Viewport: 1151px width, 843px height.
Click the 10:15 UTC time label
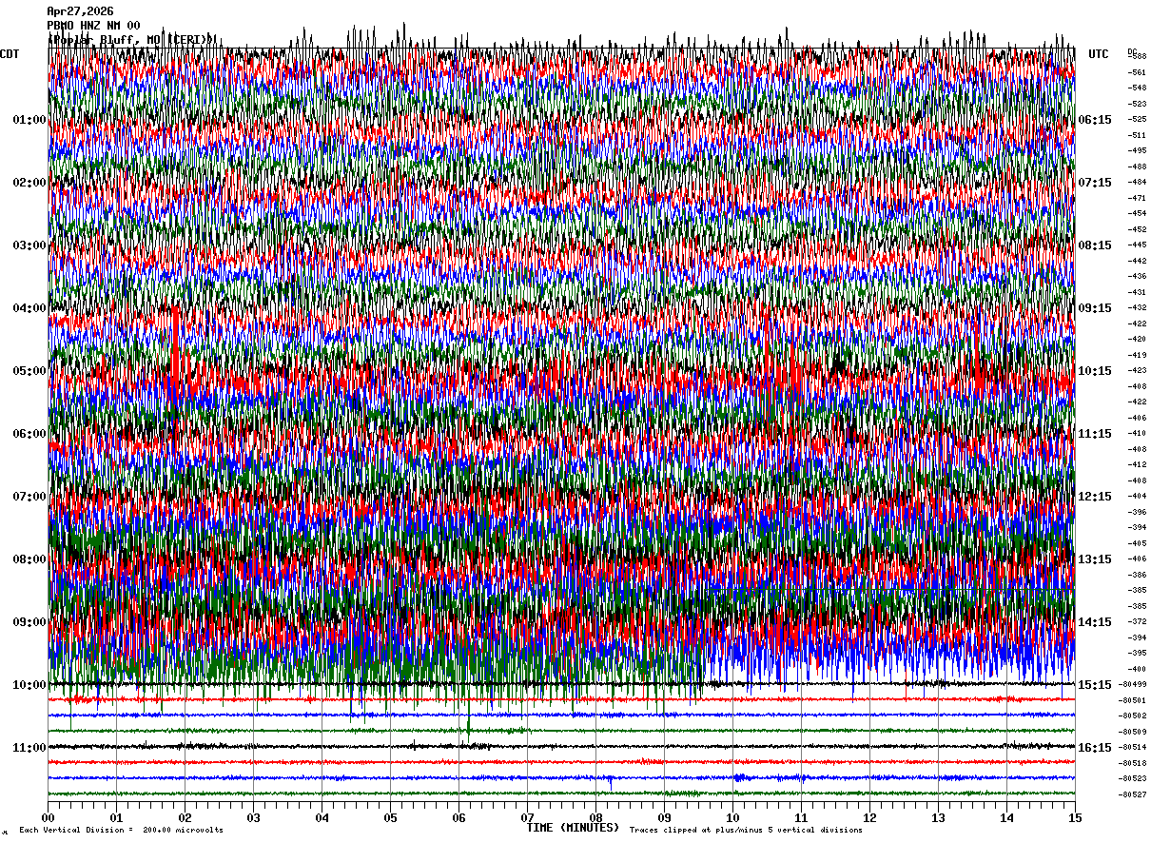1095,371
